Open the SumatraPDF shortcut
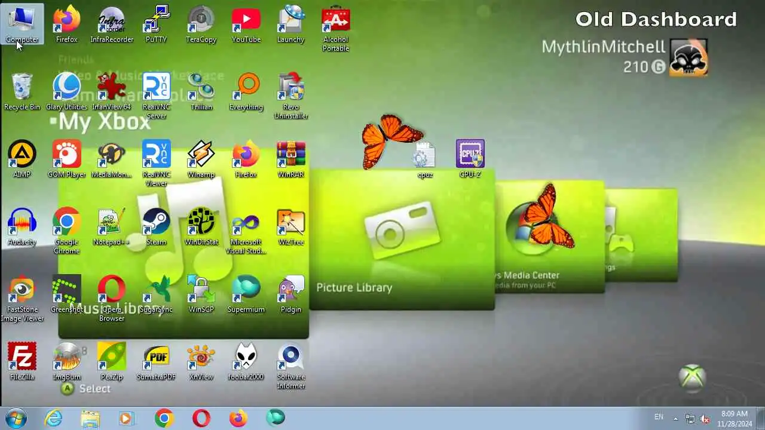Viewport: 765px width, 430px height. (x=157, y=363)
